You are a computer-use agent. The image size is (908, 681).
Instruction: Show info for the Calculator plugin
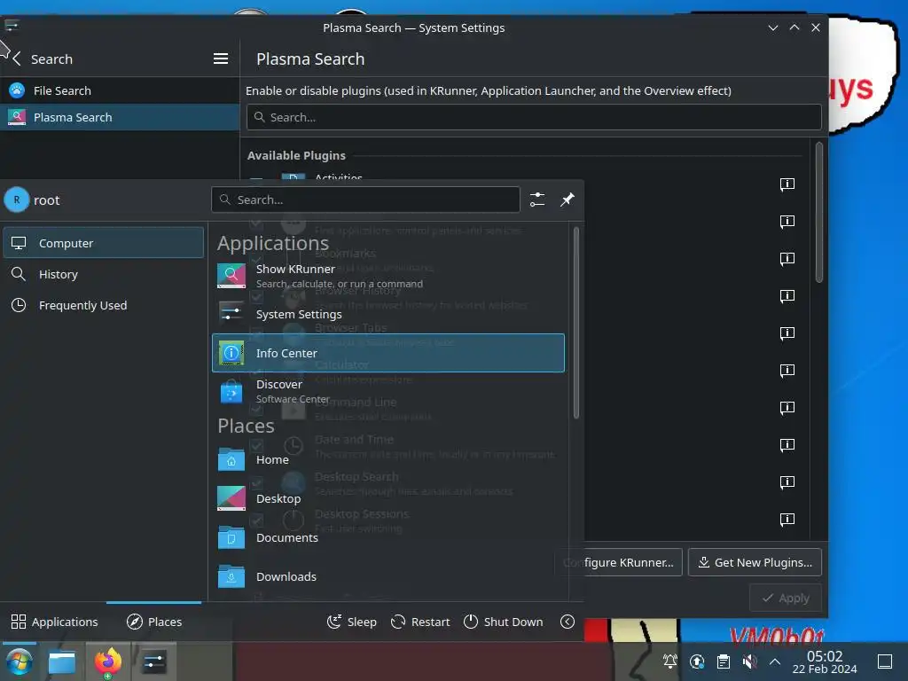coord(787,370)
